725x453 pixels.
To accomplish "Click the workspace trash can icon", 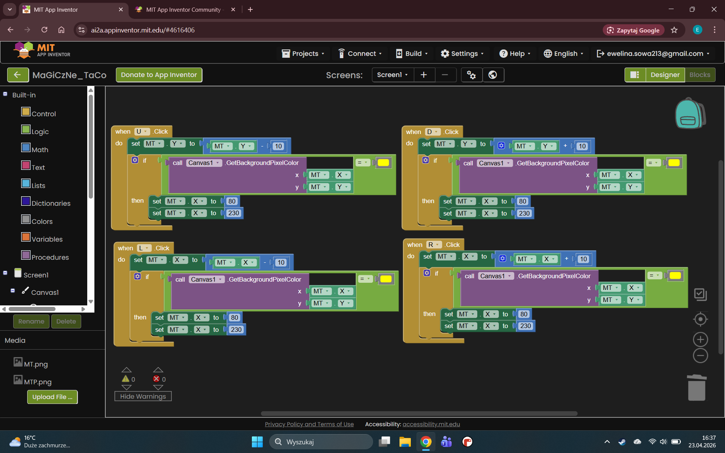I will pos(696,388).
